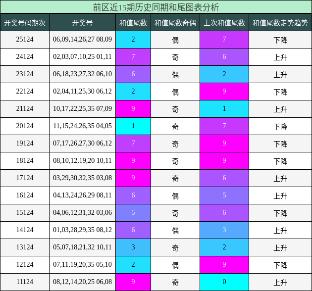Click issue number 11124
Screen dimensions: 312x291
(x=25, y=282)
